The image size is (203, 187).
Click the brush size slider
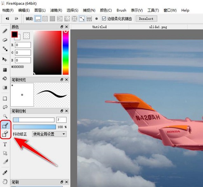(x=33, y=120)
